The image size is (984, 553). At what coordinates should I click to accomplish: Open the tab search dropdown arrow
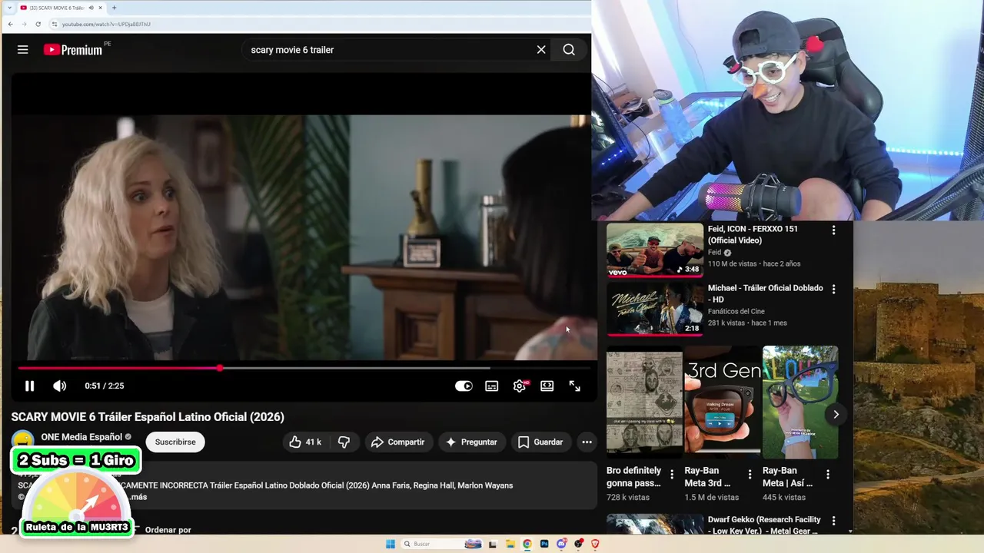pos(9,8)
